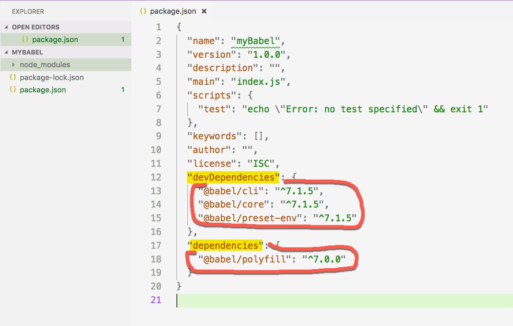The width and height of the screenshot is (513, 326).
Task: Click the "index.js" main value
Action: click(258, 82)
